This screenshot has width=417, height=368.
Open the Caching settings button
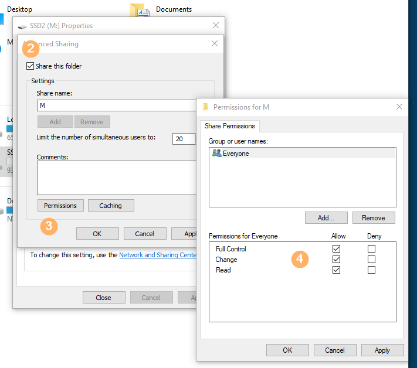pos(111,206)
